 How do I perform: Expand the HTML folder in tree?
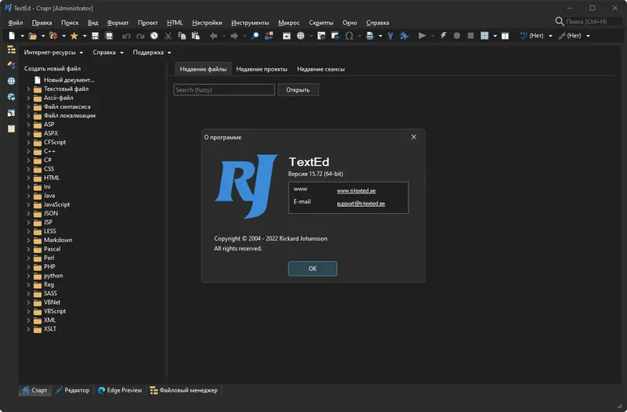28,178
